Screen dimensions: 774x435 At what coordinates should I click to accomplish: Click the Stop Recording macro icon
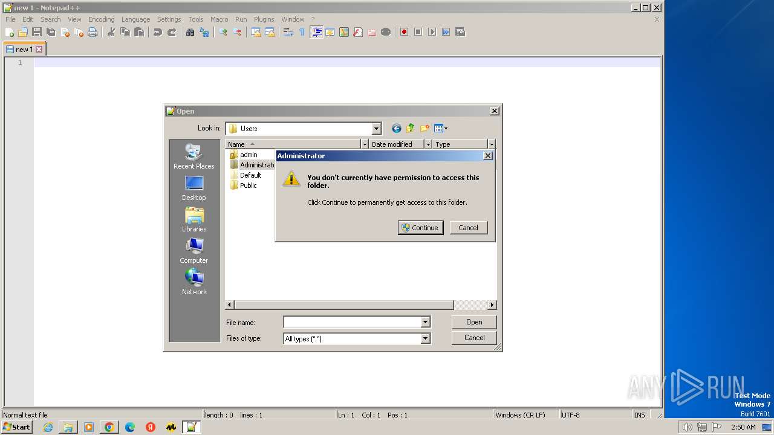pyautogui.click(x=418, y=32)
